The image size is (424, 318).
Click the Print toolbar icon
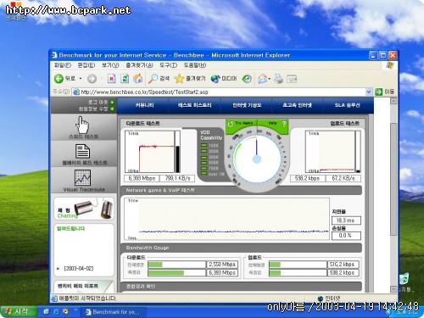(x=278, y=79)
